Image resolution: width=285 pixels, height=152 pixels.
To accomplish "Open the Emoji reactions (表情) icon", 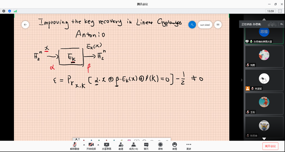I will [x=175, y=146].
